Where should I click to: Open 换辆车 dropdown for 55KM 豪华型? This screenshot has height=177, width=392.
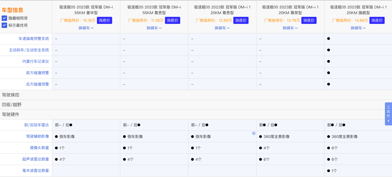[86, 28]
